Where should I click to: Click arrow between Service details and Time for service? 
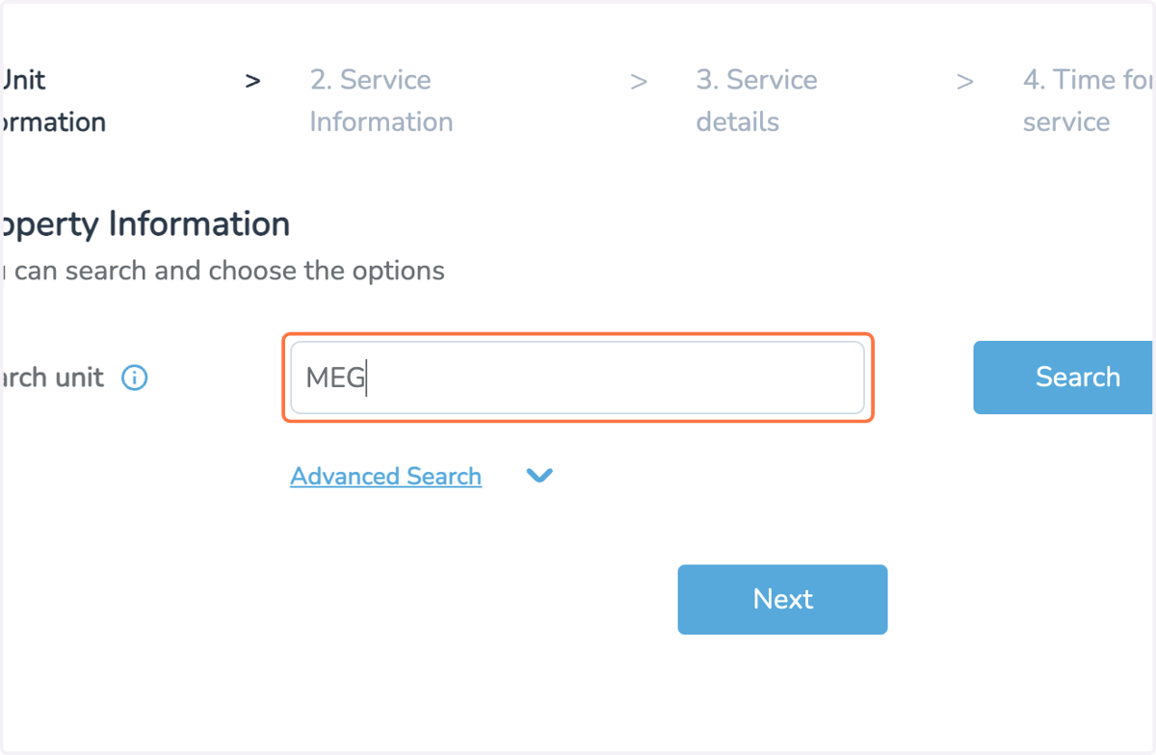[x=964, y=81]
